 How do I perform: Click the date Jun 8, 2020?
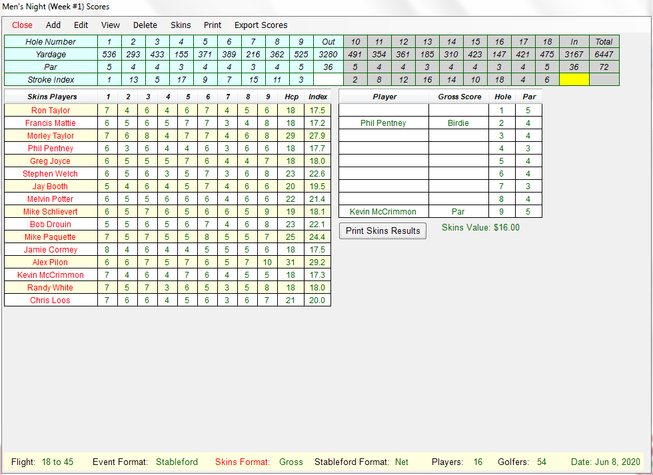[x=605, y=462]
